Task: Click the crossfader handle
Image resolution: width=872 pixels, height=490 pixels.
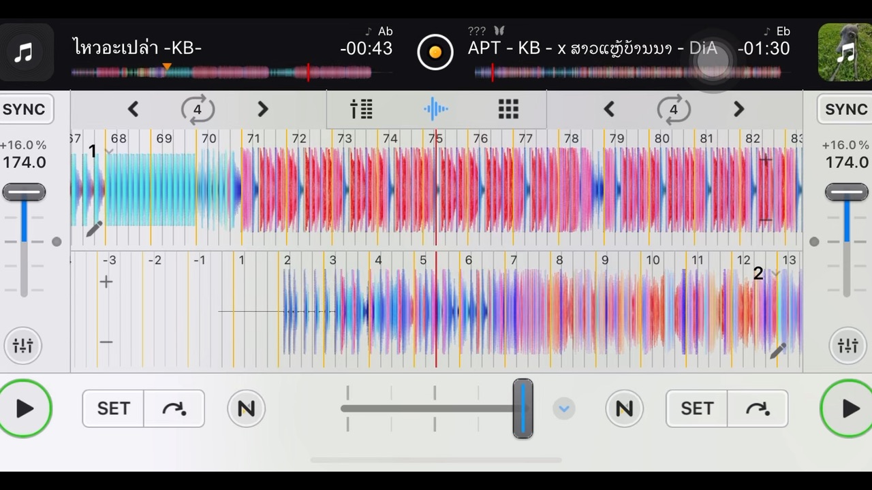Action: click(x=523, y=408)
